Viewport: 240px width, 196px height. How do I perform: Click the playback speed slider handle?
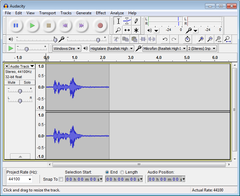click(x=26, y=49)
